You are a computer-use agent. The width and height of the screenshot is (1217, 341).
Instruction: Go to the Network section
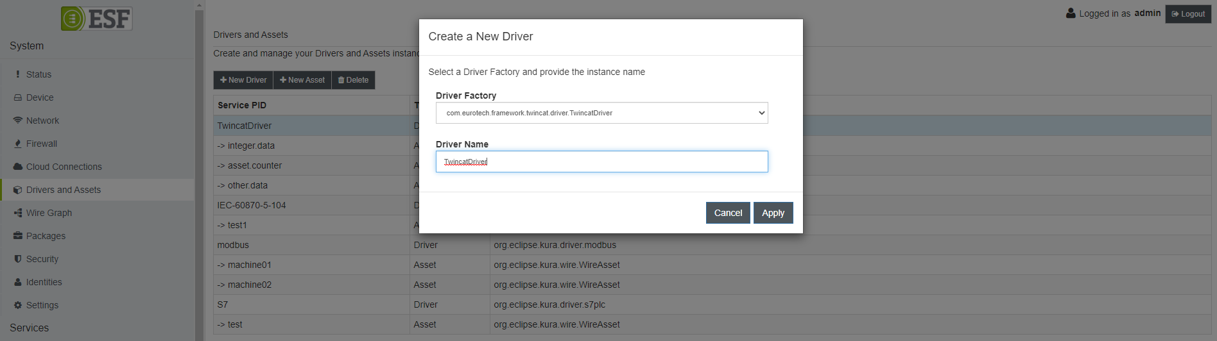click(42, 121)
